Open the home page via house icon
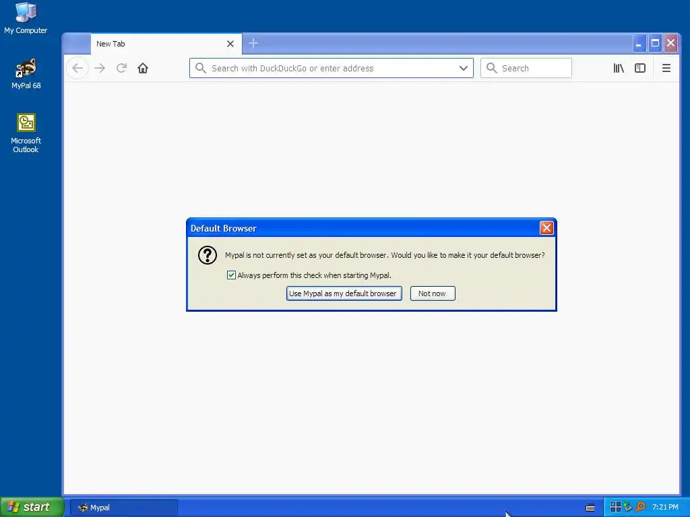This screenshot has width=690, height=517. coord(143,68)
